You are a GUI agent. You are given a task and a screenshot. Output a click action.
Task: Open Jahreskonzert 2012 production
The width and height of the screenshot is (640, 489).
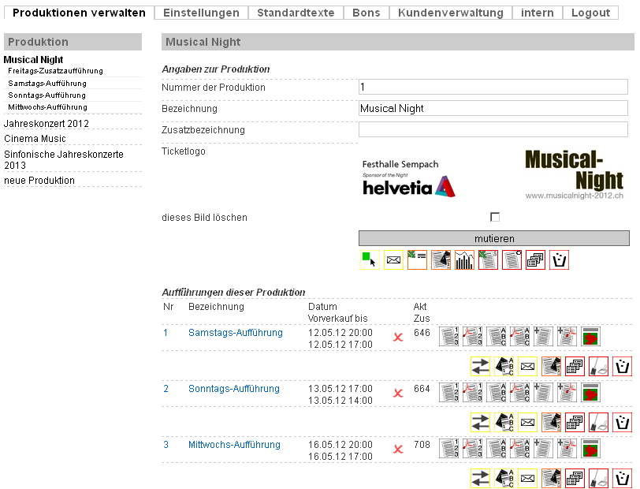coord(47,123)
